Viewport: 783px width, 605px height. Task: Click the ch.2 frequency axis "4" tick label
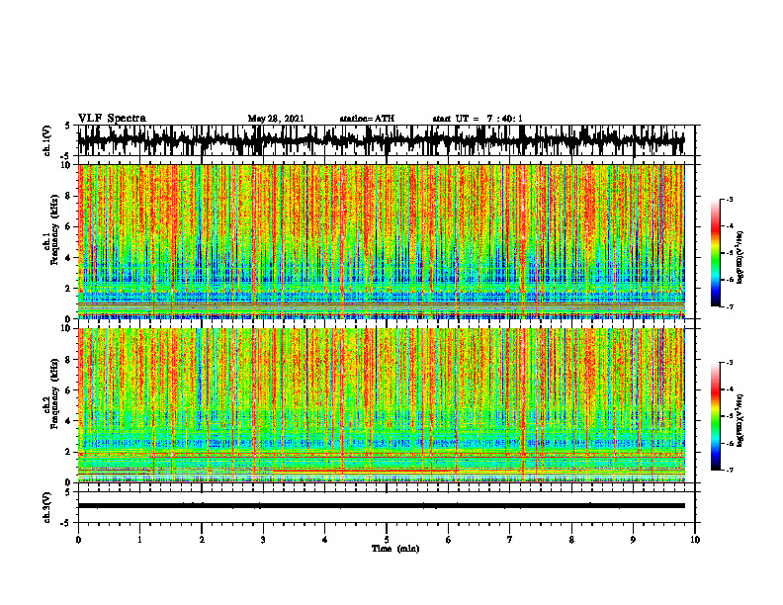[69, 421]
